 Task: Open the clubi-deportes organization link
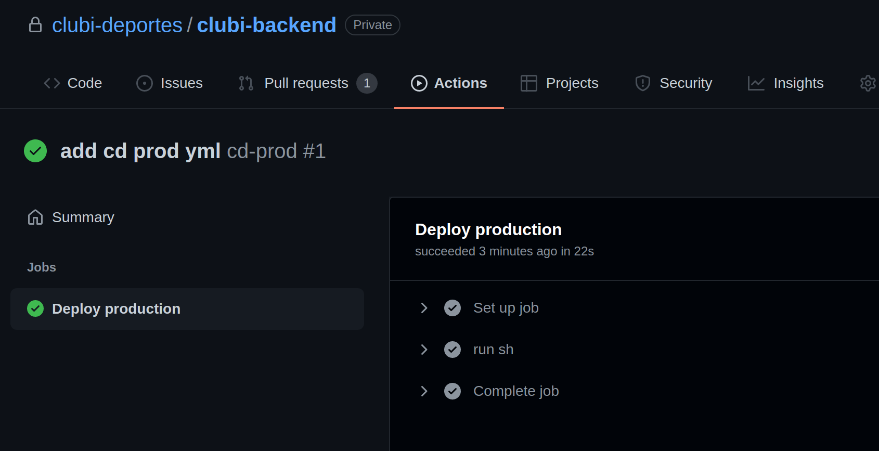117,25
